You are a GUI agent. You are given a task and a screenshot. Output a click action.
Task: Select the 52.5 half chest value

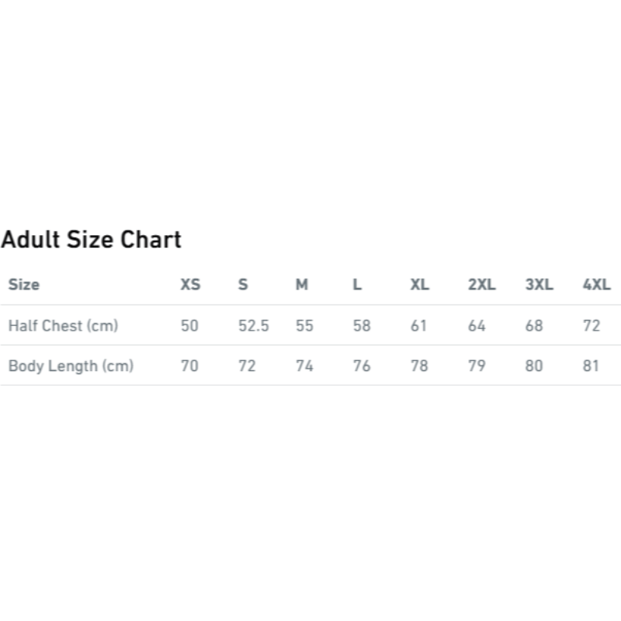(253, 326)
